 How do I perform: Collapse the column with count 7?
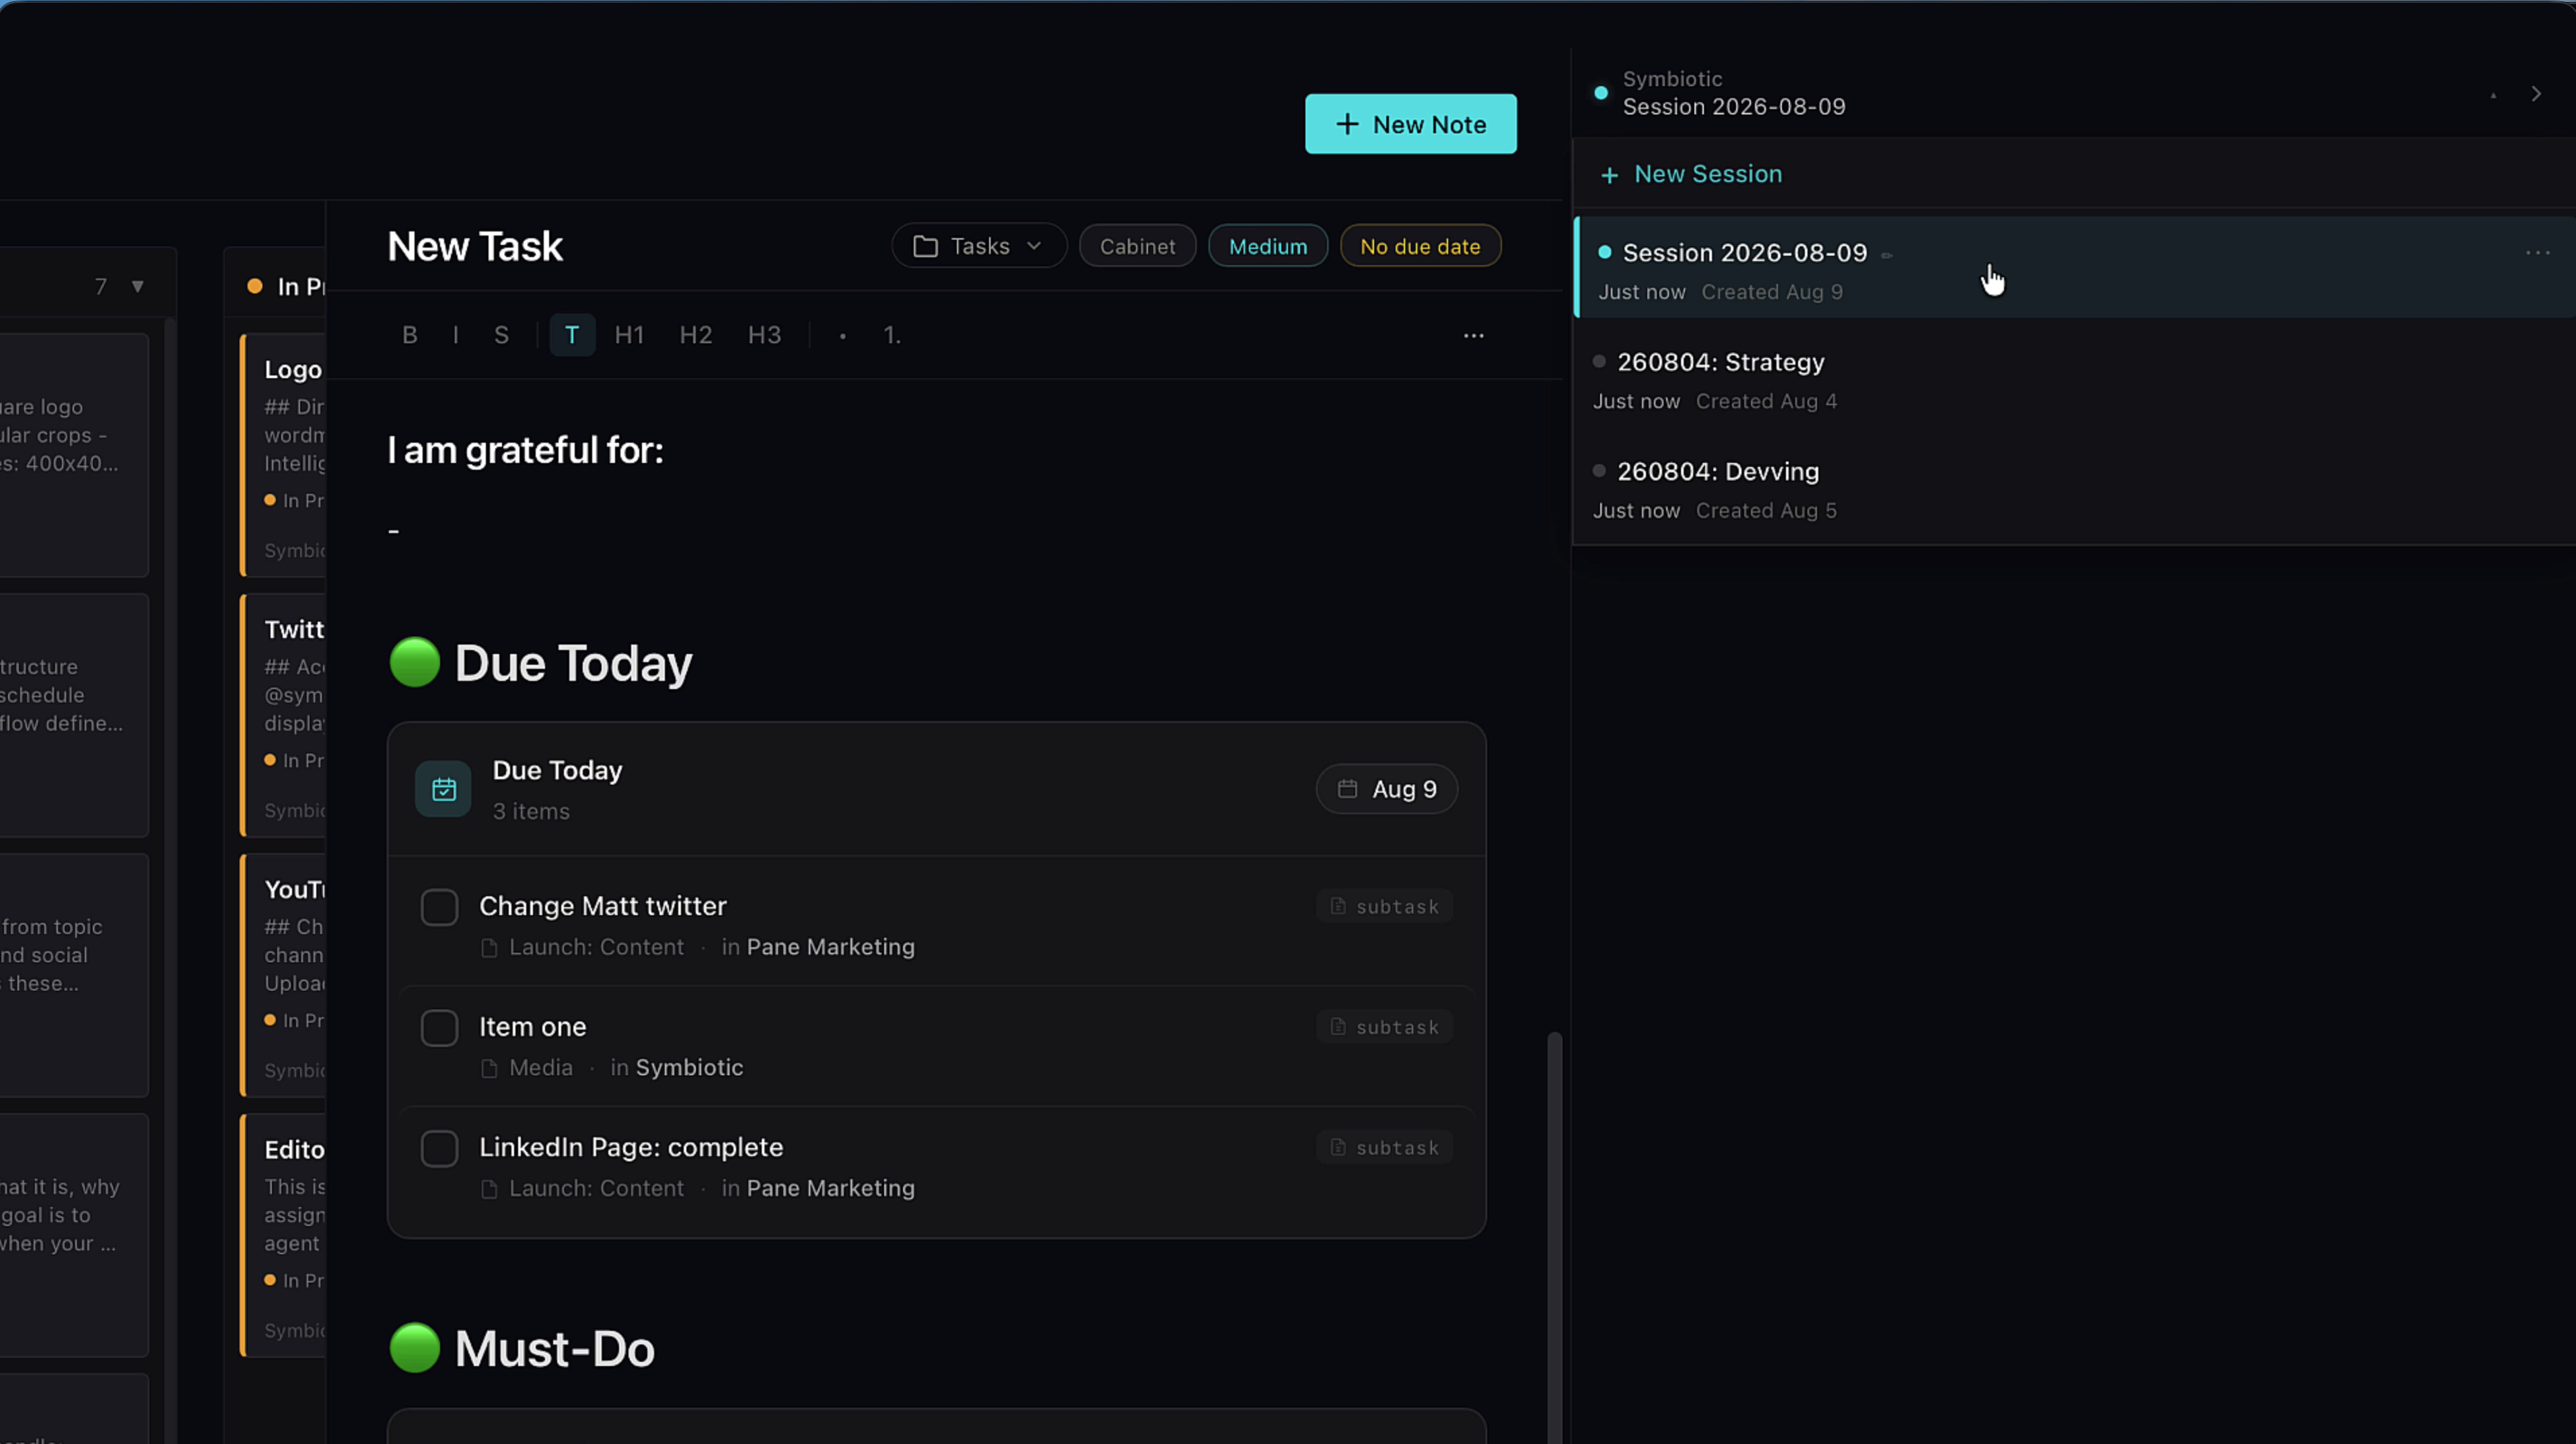click(x=138, y=287)
